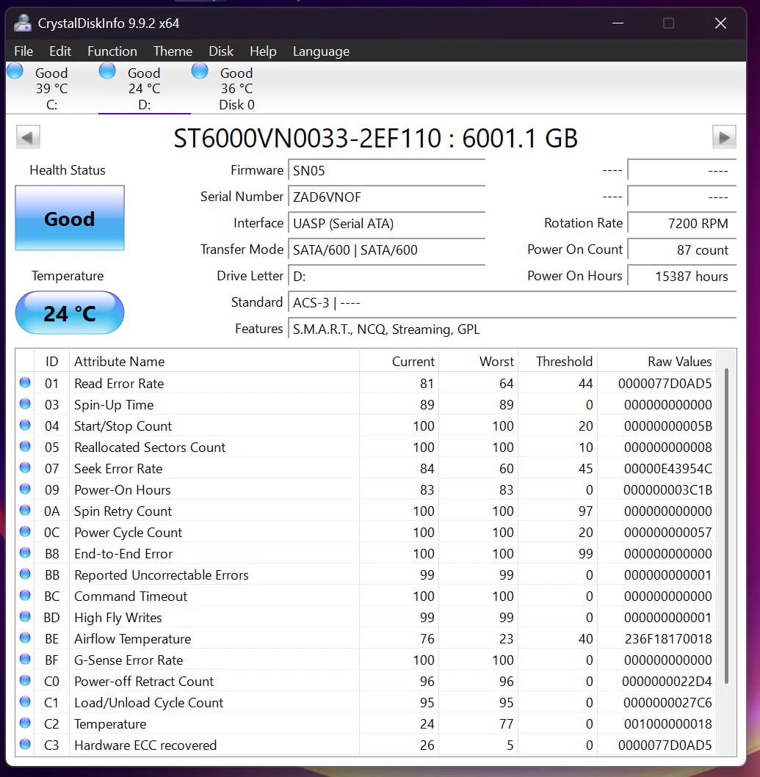760x777 pixels.
Task: Click status dot for Power-On Hours row
Action: [x=25, y=489]
